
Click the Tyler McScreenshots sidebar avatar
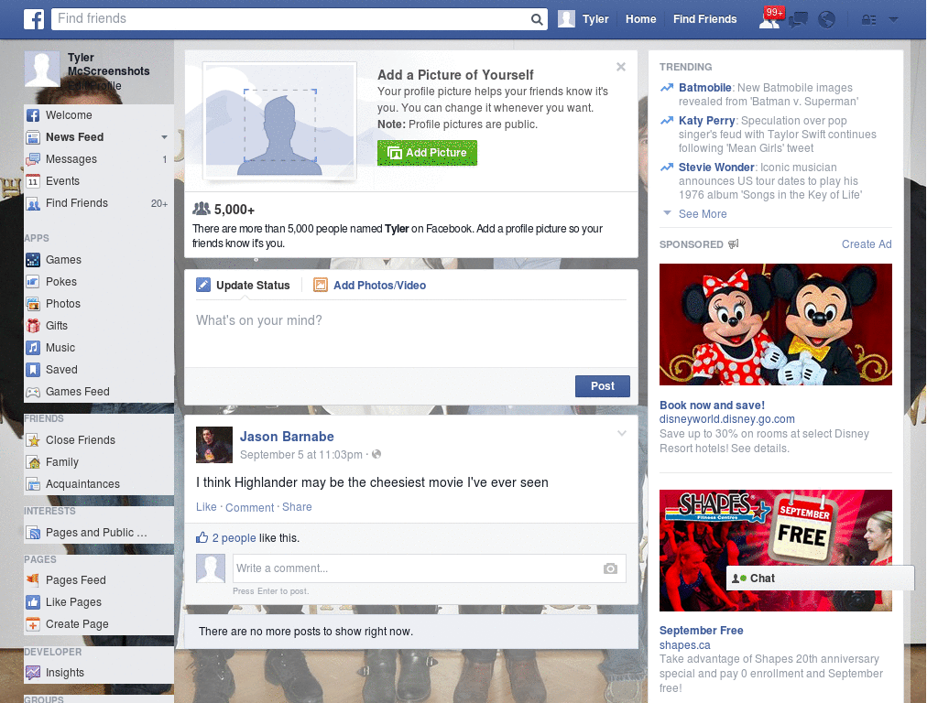point(42,69)
